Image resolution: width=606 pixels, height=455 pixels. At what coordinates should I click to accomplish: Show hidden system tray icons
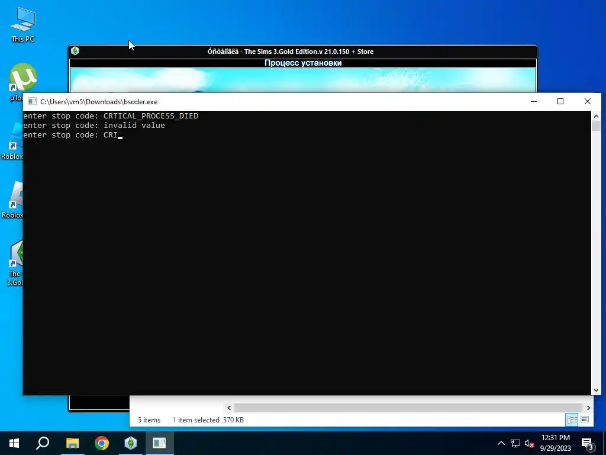pos(501,443)
